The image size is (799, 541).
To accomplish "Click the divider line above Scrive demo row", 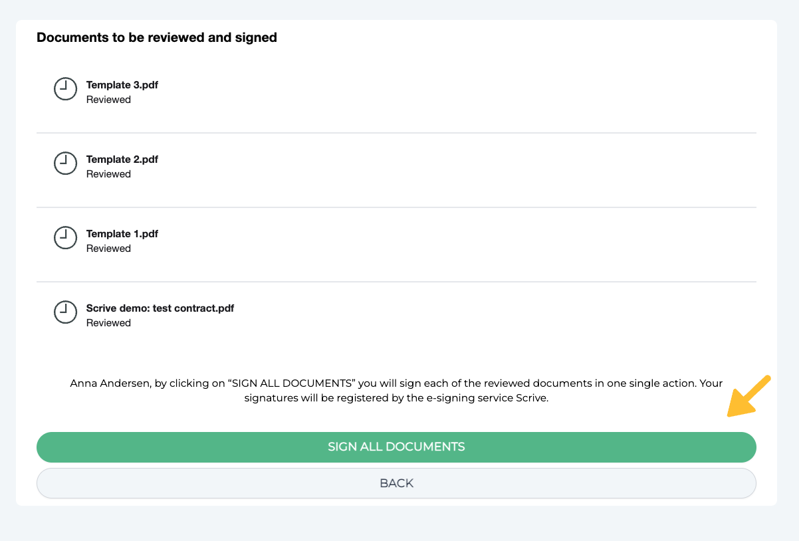I will pos(396,282).
